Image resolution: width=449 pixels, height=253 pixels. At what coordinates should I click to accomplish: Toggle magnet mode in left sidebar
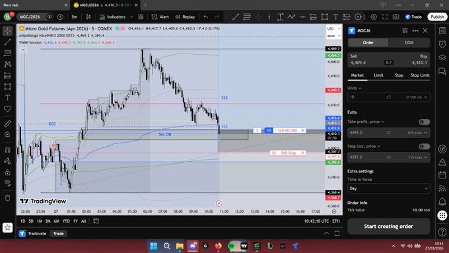8,149
